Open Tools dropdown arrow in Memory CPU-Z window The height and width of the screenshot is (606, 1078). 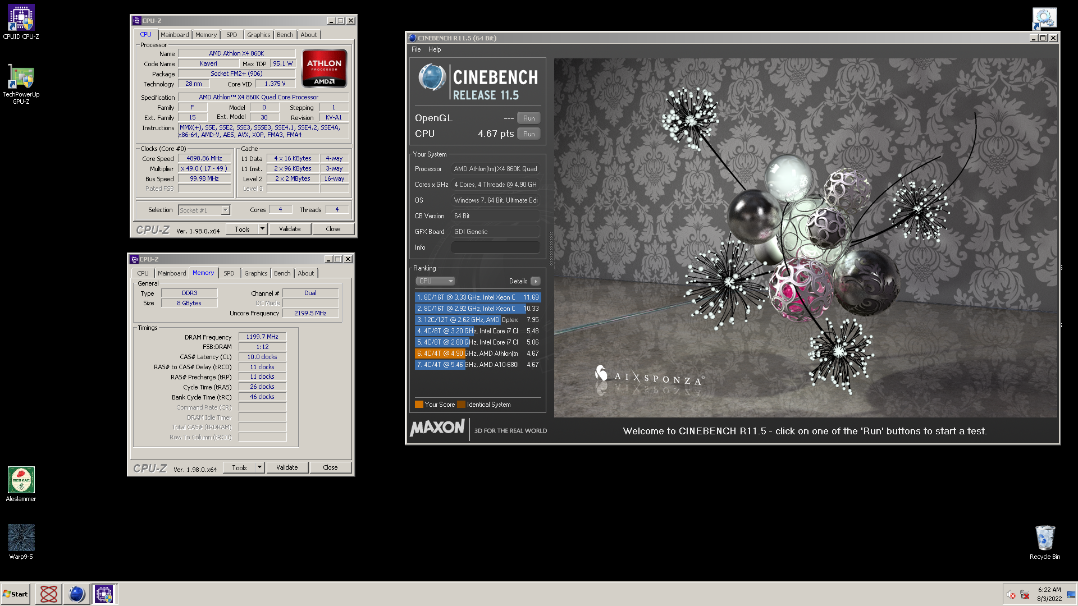[259, 467]
